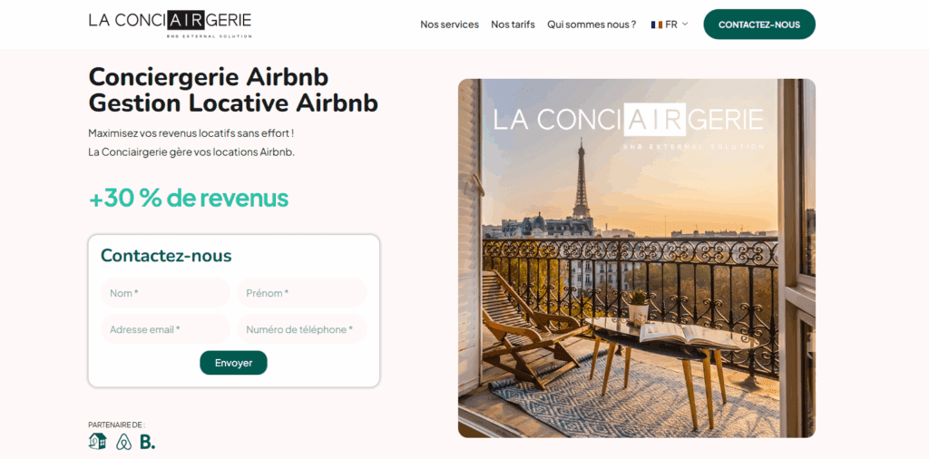The width and height of the screenshot is (929, 459).
Task: Focus the Prénom input field
Action: (x=302, y=293)
